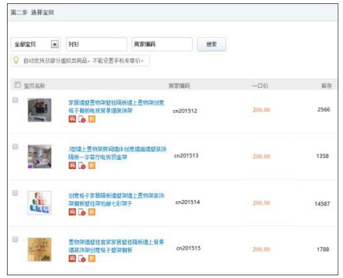Focus the keyword field containing 衬衫

pos(97,44)
